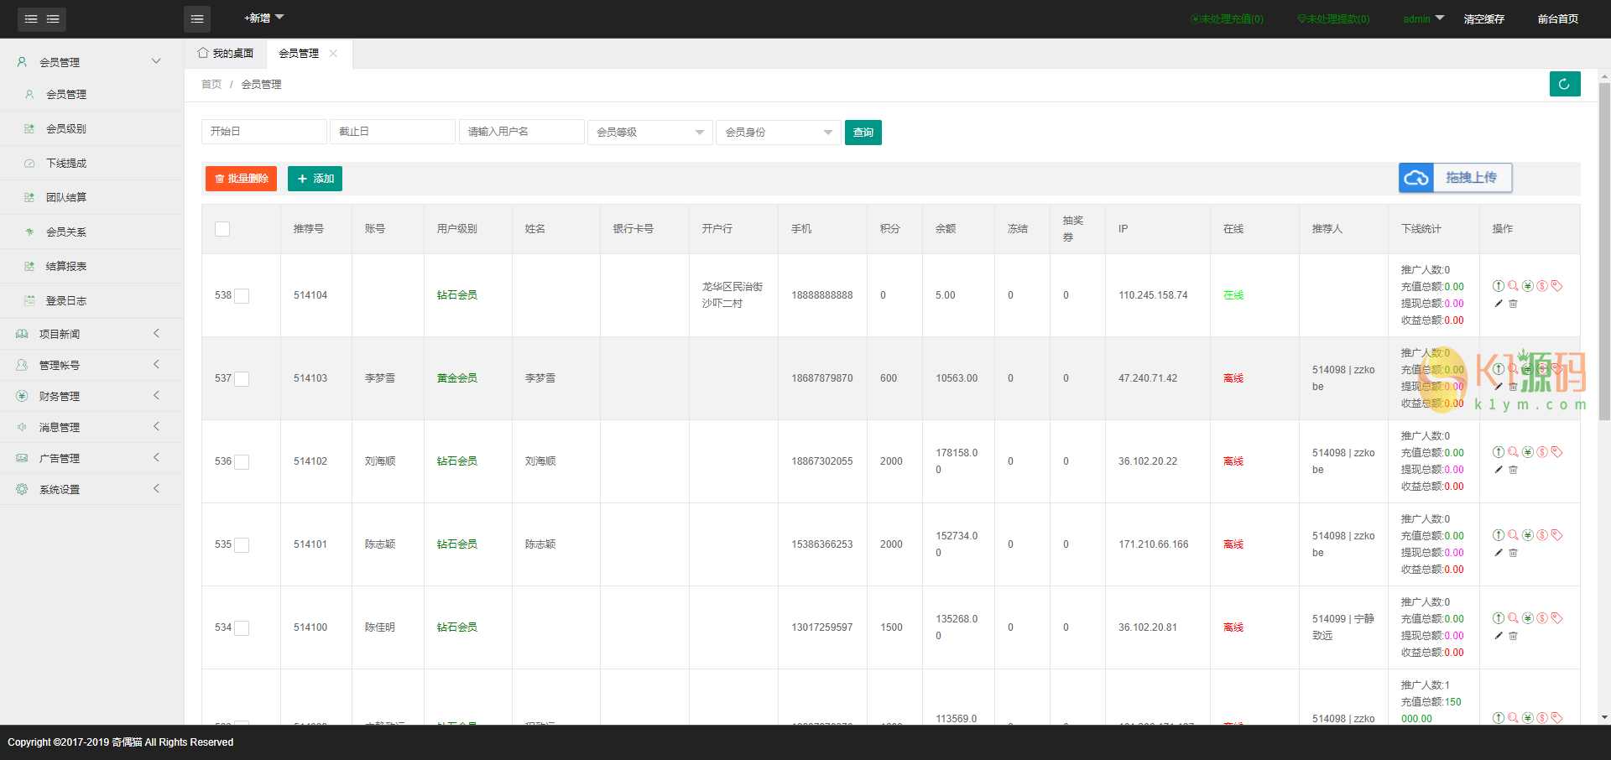Switch to the 我的桌面 tab
This screenshot has width=1611, height=760.
point(226,54)
